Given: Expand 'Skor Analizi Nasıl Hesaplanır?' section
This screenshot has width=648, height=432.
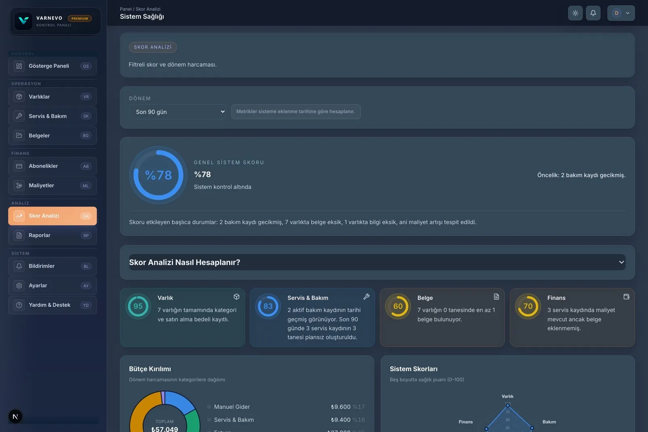Looking at the screenshot, I should 377,262.
